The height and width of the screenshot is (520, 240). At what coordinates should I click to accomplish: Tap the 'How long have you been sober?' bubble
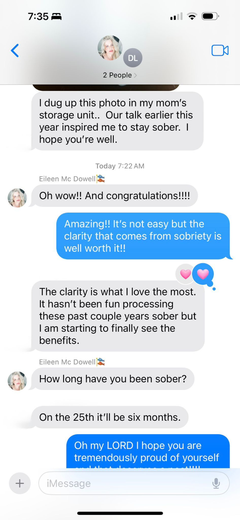click(113, 379)
